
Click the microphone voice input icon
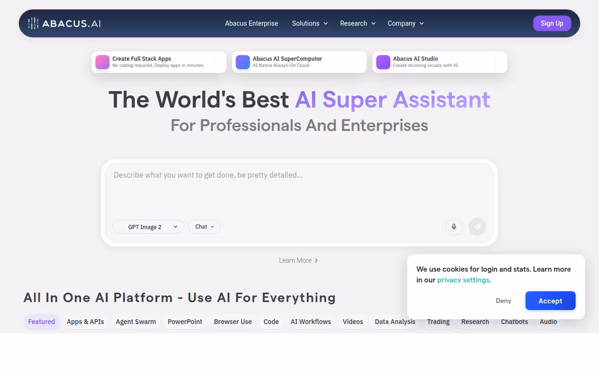pos(454,227)
